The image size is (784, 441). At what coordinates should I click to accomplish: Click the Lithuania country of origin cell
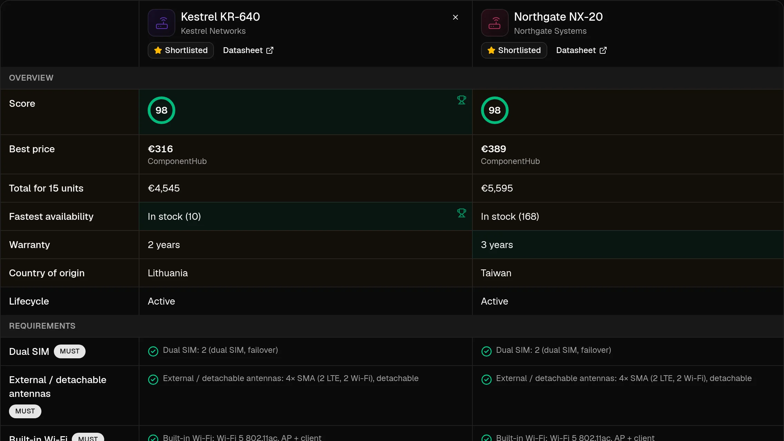[305, 273]
